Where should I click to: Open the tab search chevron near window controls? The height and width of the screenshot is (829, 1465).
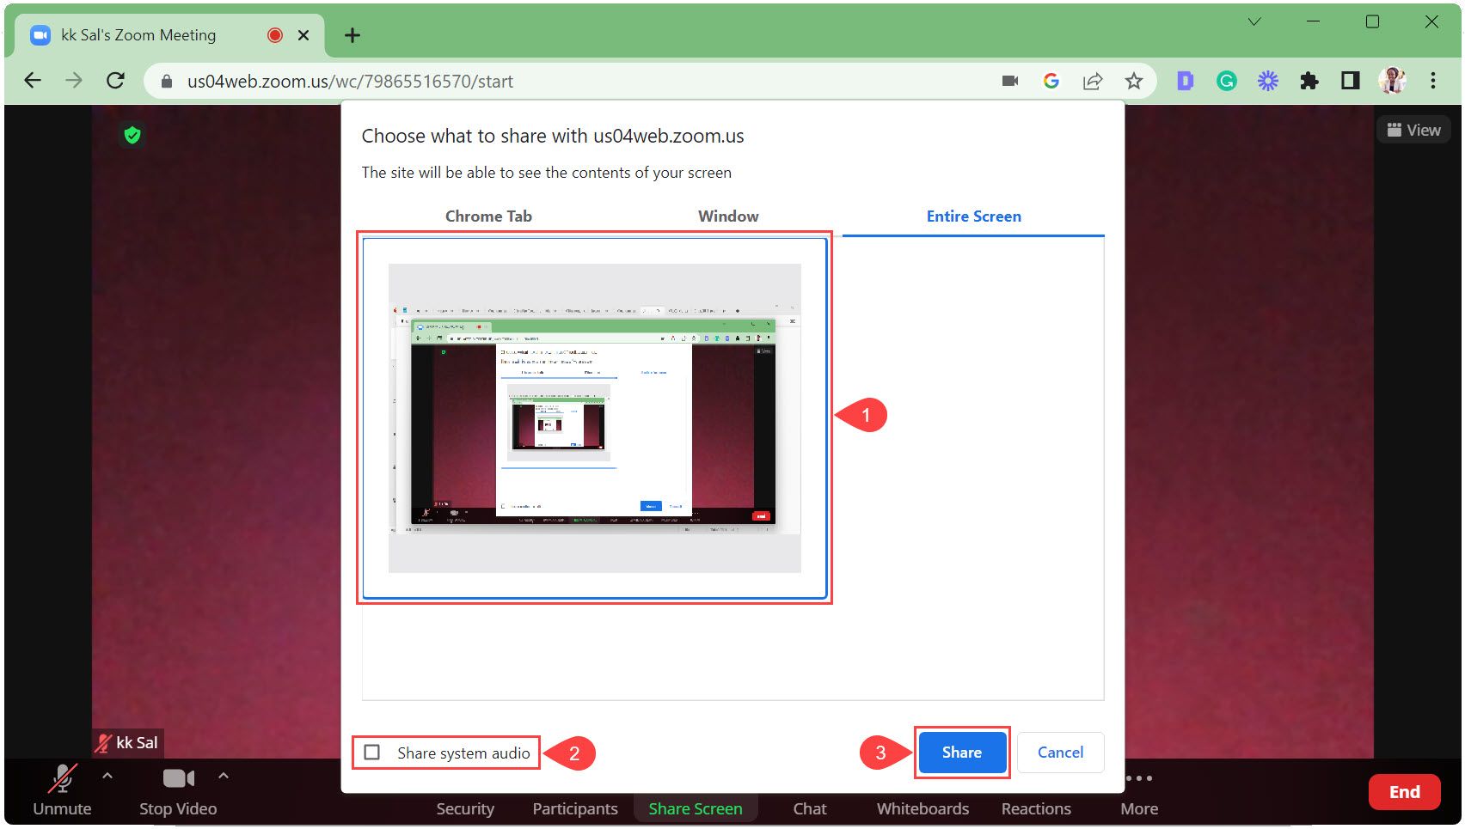click(x=1254, y=21)
